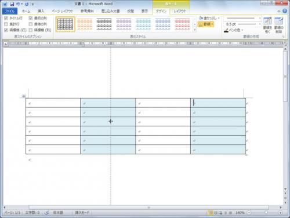
Task: Click the Draw Table (罫線を引く) icon
Action: 267,25
